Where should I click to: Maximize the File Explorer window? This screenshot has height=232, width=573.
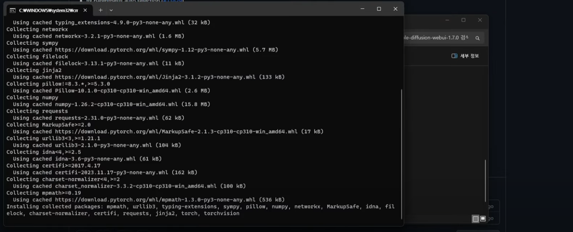tap(463, 20)
